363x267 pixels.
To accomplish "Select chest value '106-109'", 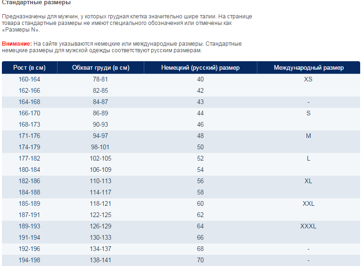I will click(100, 170).
